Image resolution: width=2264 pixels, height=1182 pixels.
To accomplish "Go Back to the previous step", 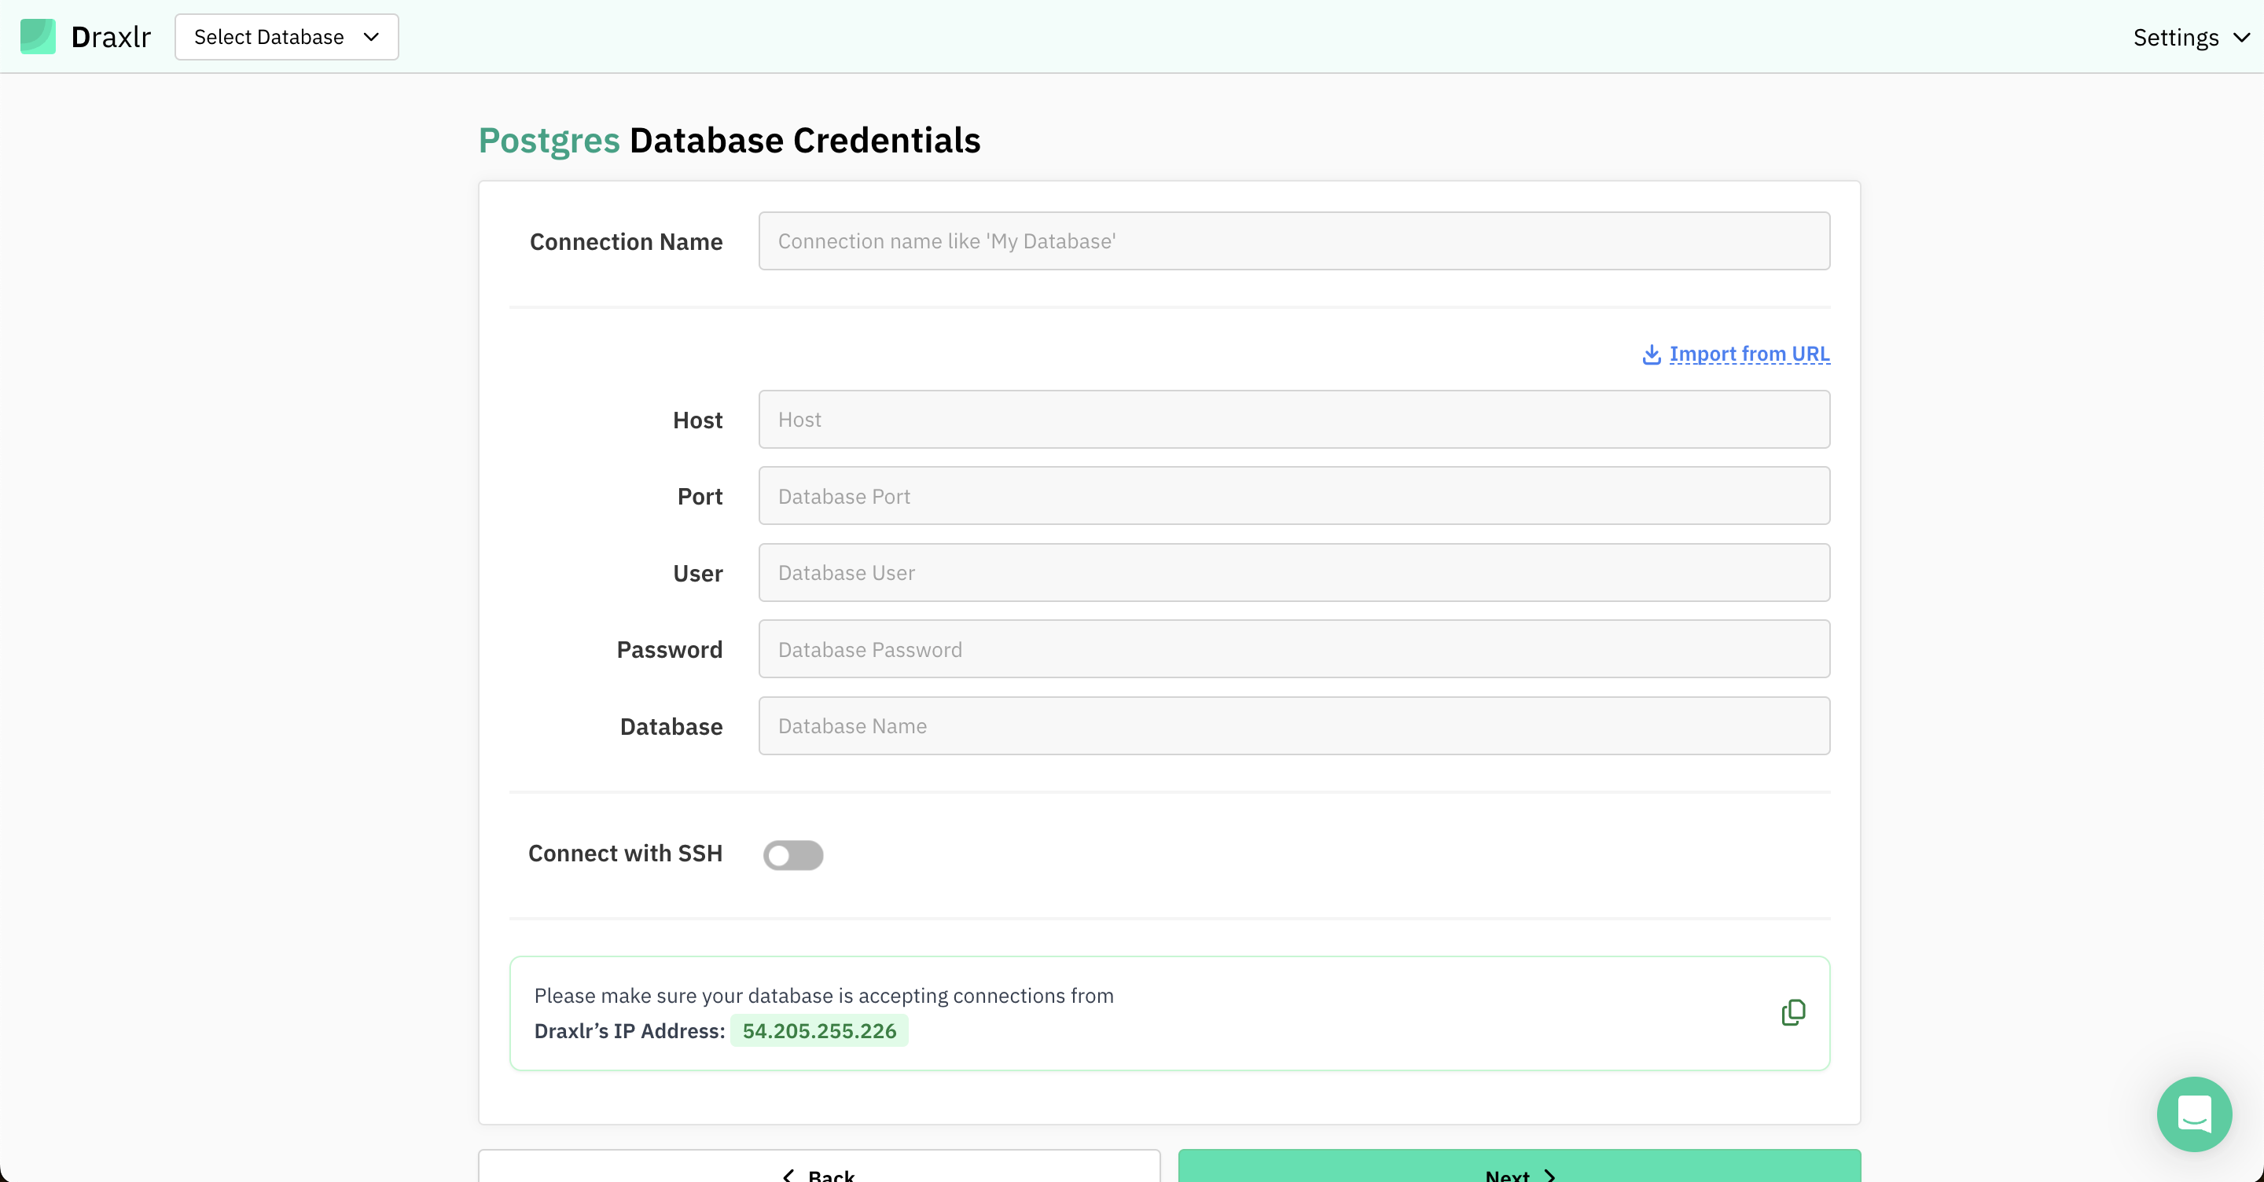I will pos(819,1166).
